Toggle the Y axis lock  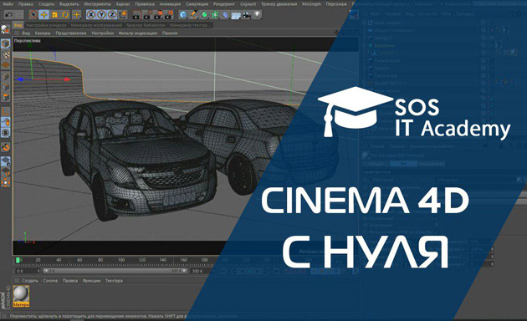101,15
